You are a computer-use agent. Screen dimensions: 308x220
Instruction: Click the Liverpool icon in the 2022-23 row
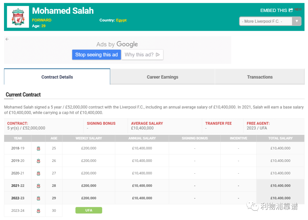(38, 198)
